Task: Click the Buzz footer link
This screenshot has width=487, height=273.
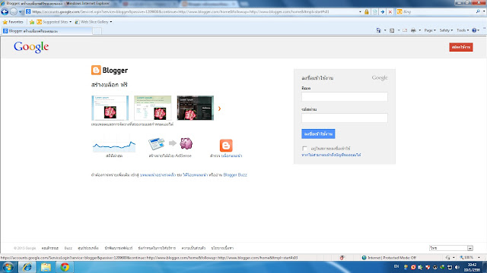Action: [x=68, y=248]
